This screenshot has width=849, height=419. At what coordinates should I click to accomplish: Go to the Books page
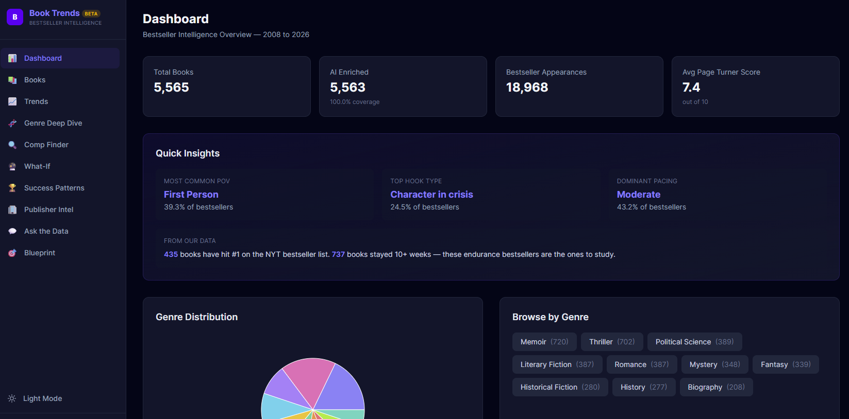pyautogui.click(x=60, y=80)
